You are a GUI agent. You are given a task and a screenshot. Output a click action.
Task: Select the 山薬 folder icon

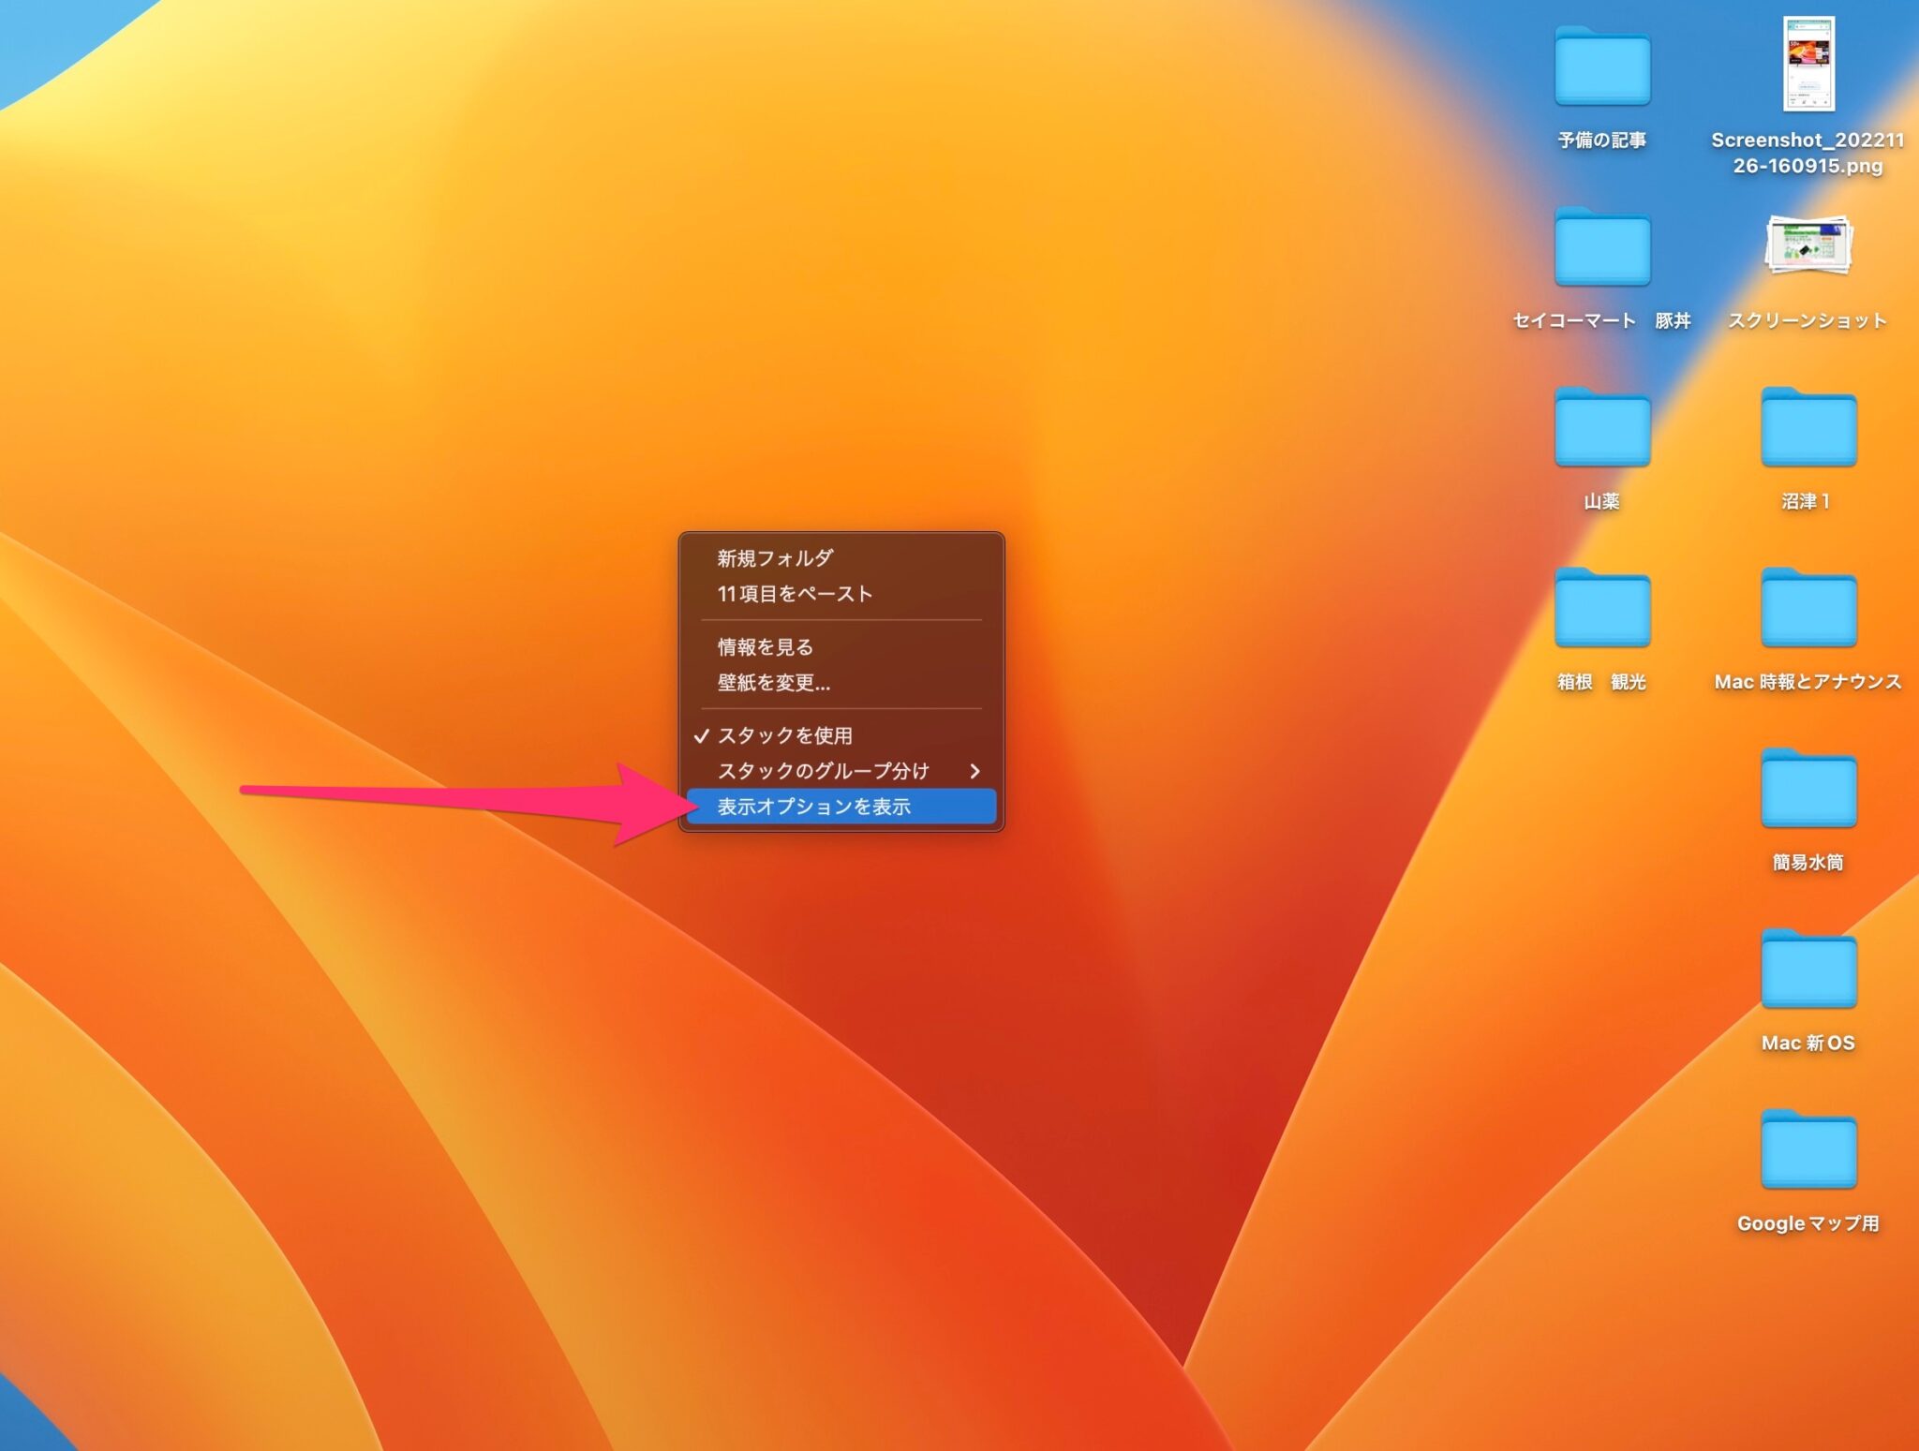[1601, 428]
